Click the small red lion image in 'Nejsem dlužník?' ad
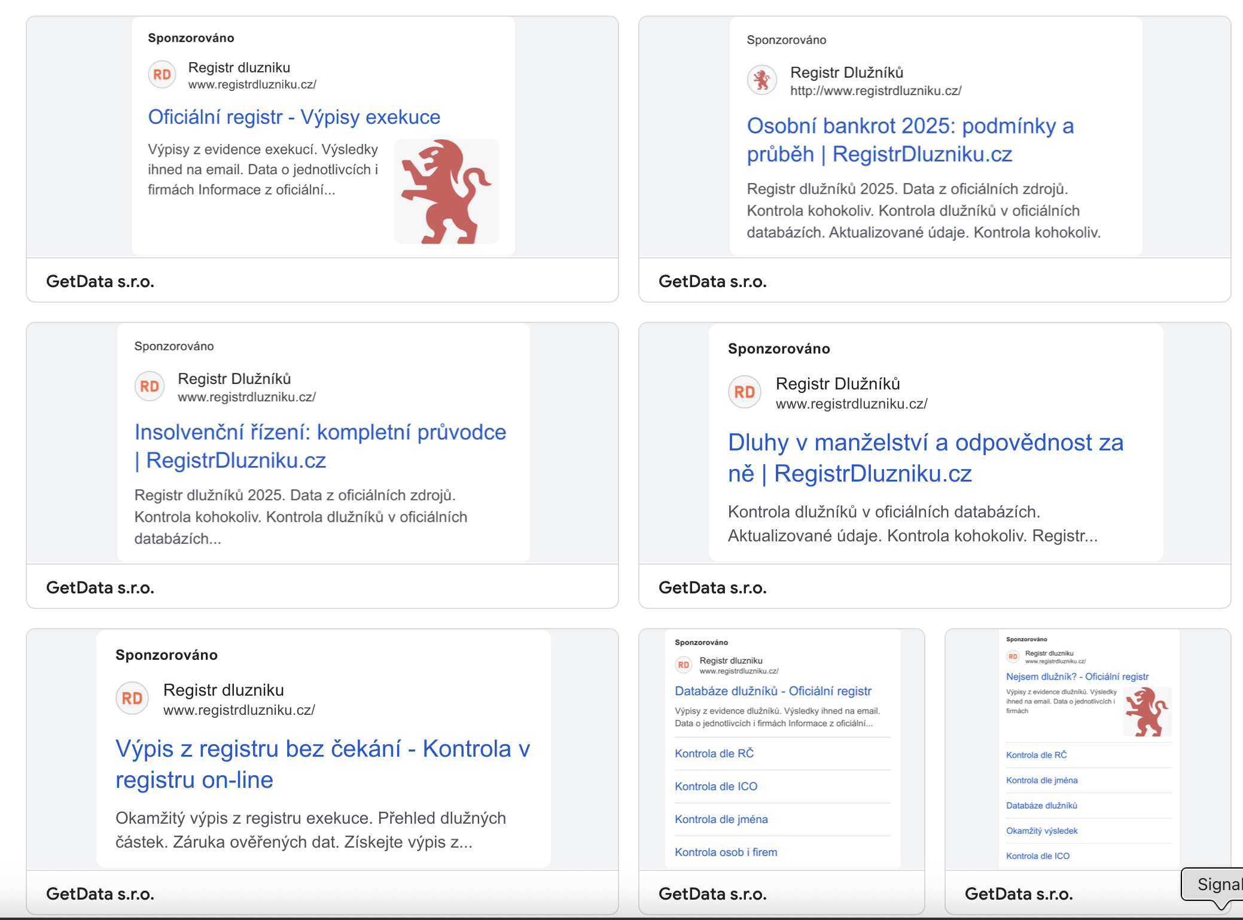Screen dimensions: 1243x920 pyautogui.click(x=1147, y=712)
